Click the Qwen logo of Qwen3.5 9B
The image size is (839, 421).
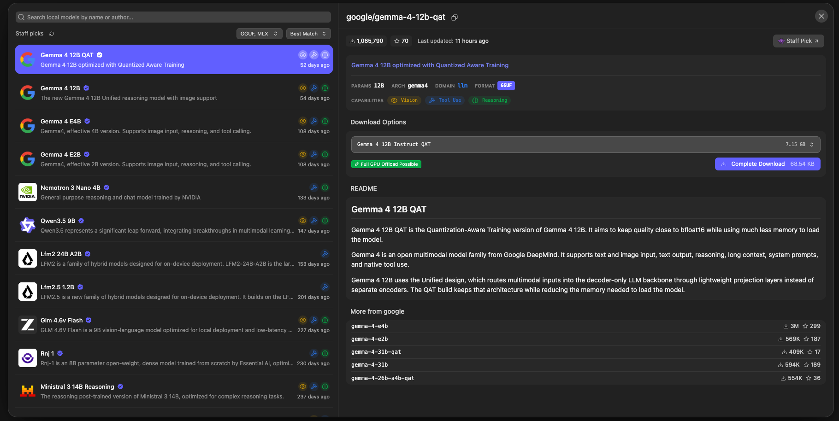[x=28, y=225]
